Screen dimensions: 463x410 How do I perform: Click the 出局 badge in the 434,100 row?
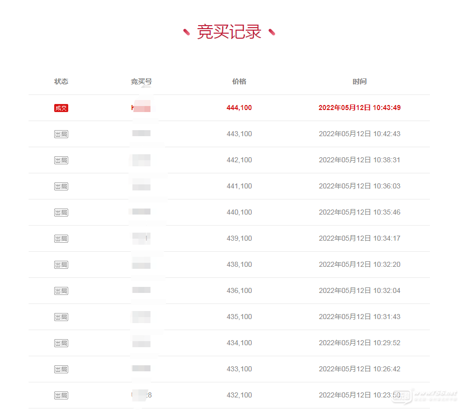click(61, 343)
